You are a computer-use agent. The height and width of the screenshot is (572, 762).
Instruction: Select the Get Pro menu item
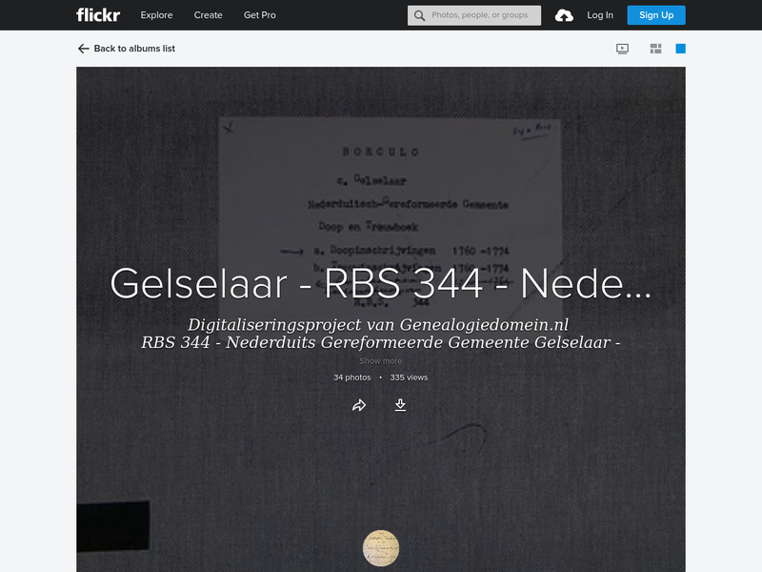[259, 15]
